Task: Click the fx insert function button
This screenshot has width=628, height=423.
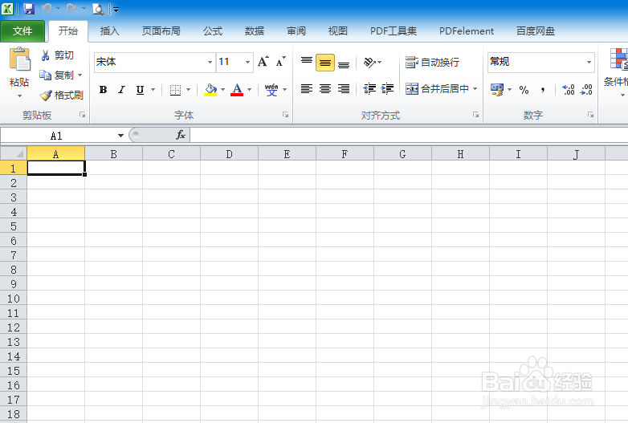Action: 181,135
